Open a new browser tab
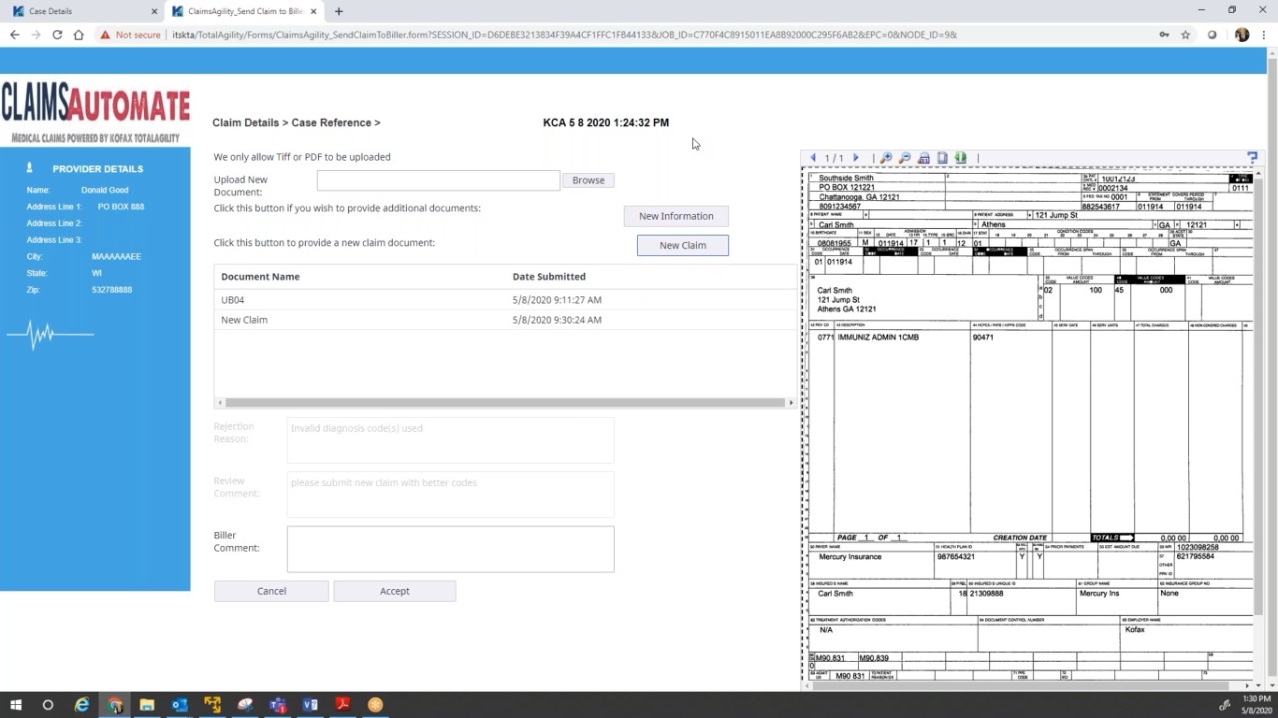The image size is (1278, 718). [x=339, y=11]
